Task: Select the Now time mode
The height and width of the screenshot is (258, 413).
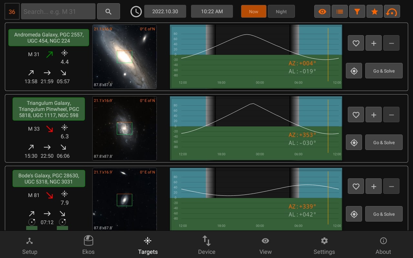Action: click(x=254, y=11)
